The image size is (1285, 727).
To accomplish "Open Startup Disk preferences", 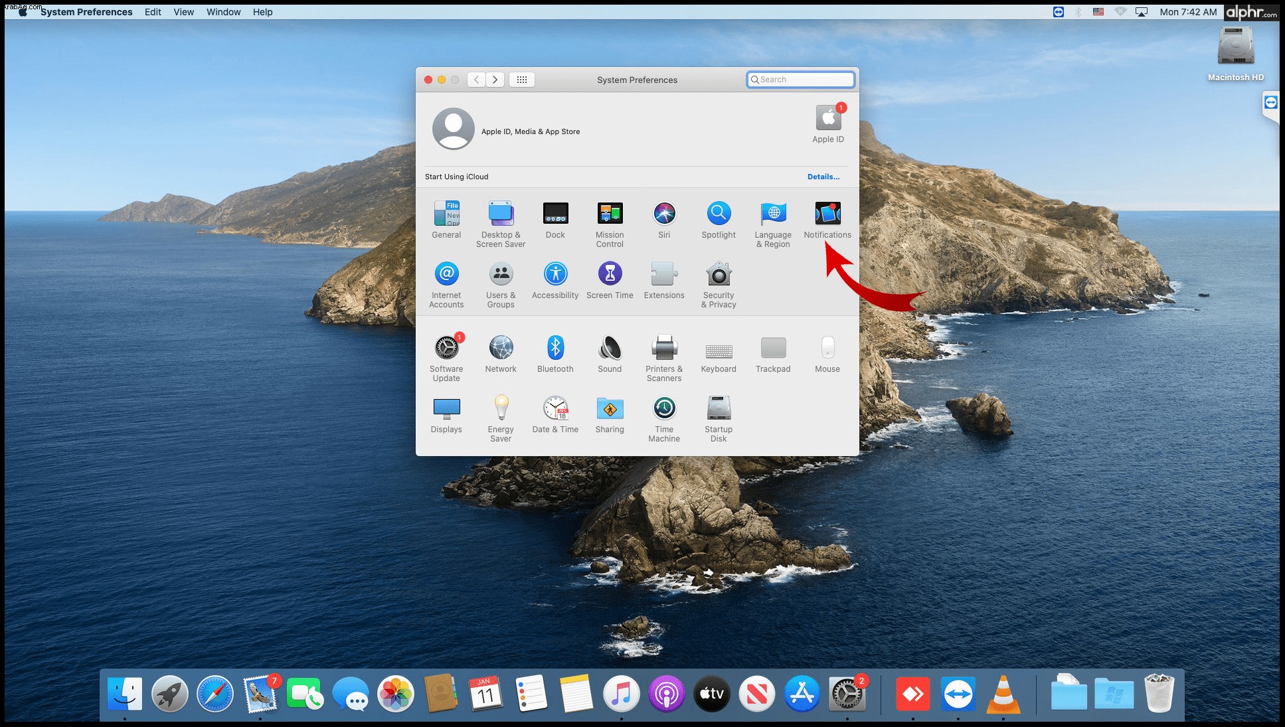I will (719, 419).
